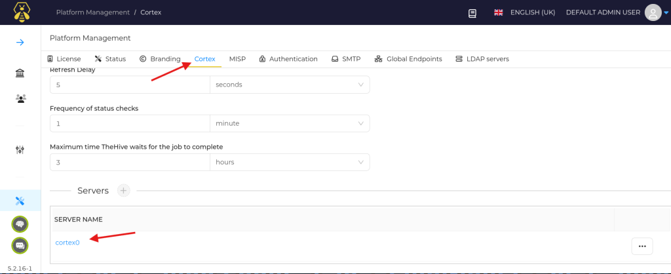This screenshot has width=671, height=274.
Task: Click the more options button for cortex0
Action: click(x=642, y=246)
